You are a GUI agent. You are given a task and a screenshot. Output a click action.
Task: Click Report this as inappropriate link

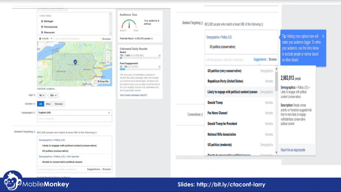[x=293, y=150]
